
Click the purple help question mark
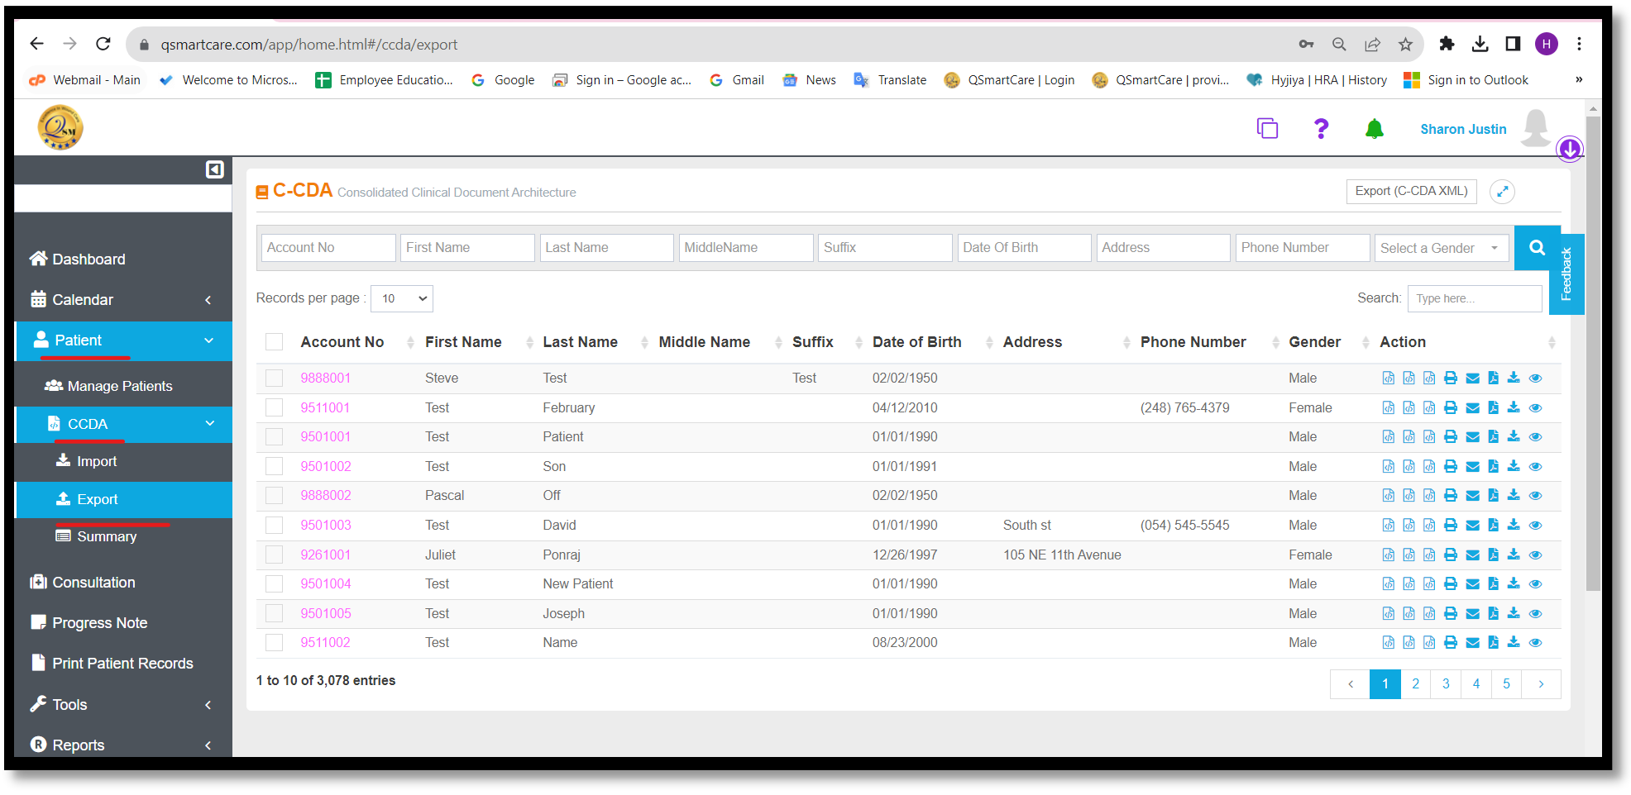(1321, 129)
